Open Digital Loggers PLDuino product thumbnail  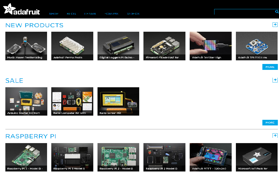tap(118, 46)
